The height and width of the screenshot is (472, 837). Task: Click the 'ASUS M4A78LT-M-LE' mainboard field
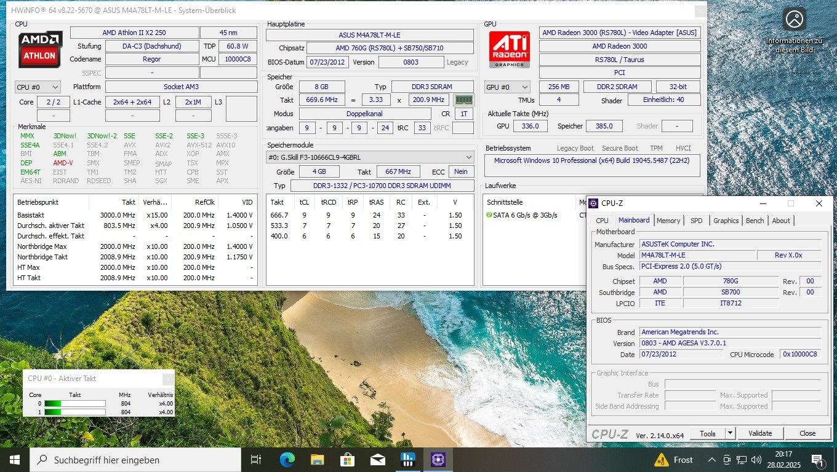370,35
